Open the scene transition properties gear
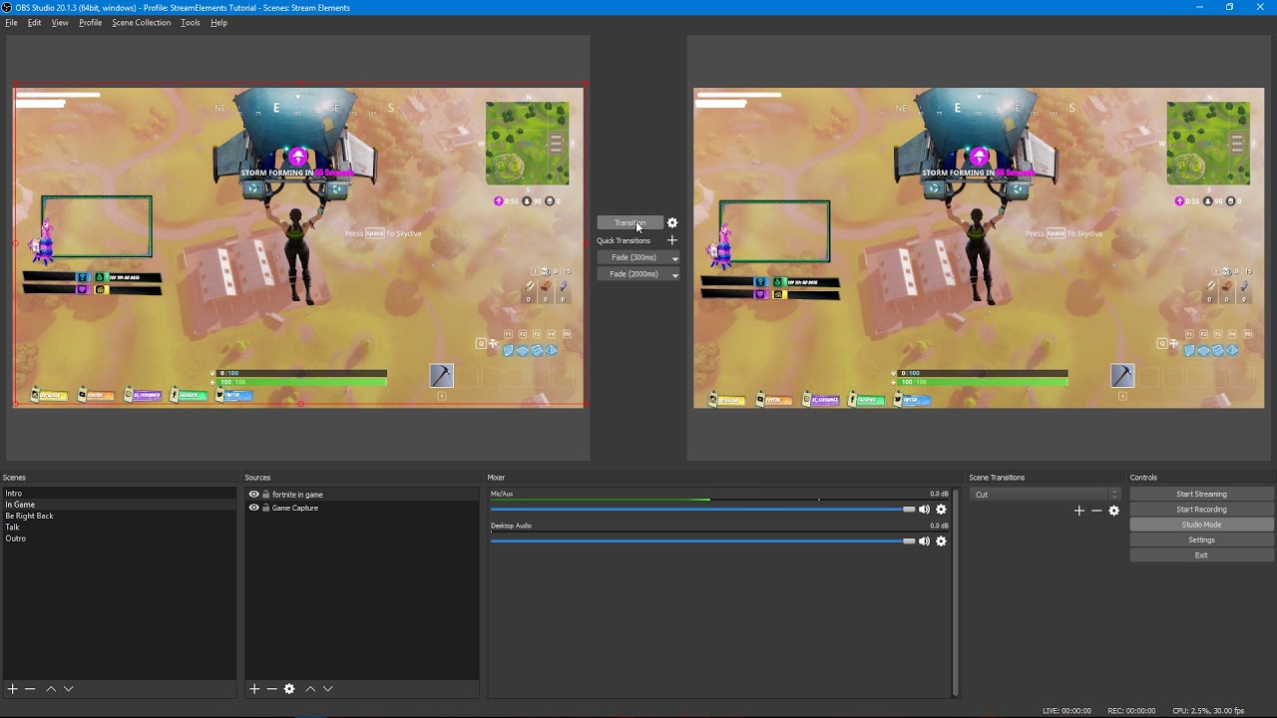The height and width of the screenshot is (718, 1277). 1114,511
